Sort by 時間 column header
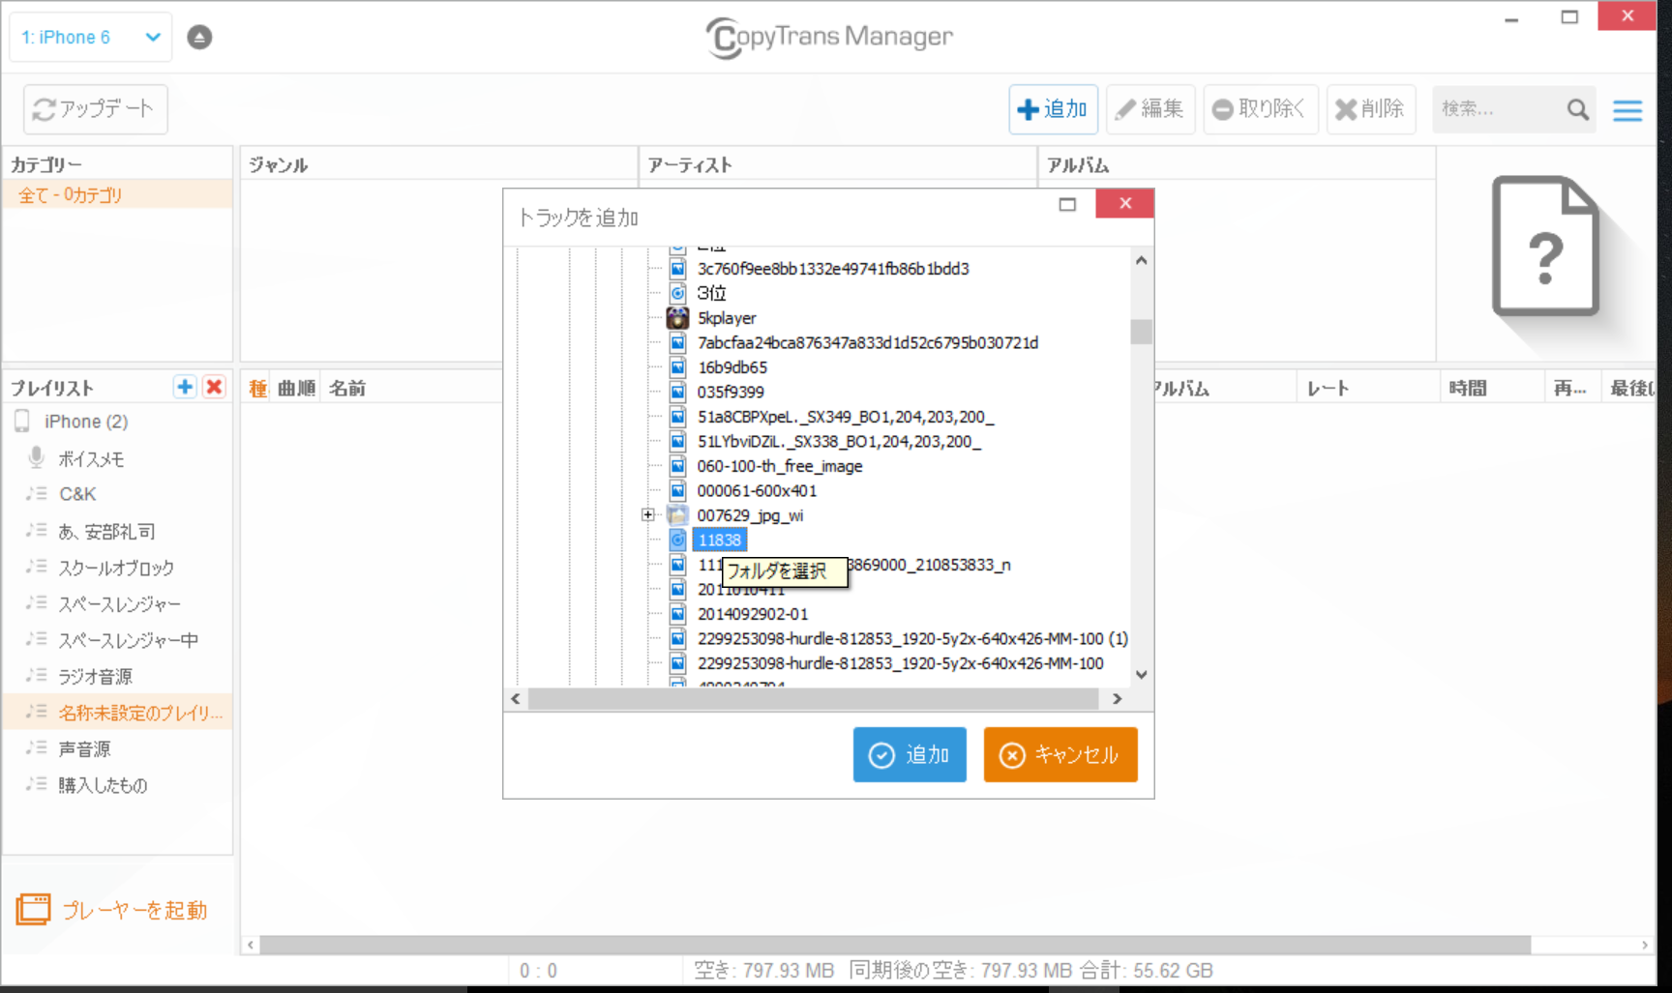This screenshot has height=993, width=1672. 1468,388
